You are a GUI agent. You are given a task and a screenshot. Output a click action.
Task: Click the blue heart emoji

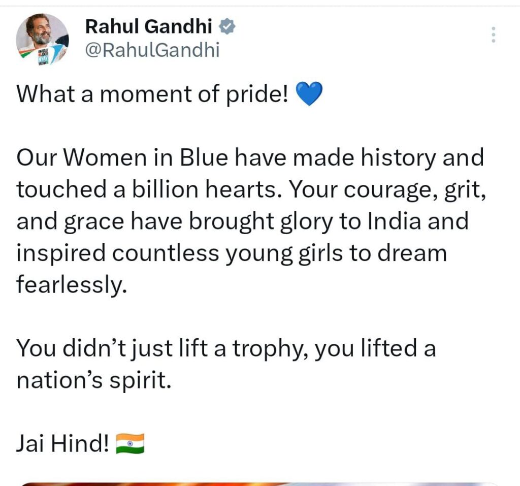tap(309, 95)
